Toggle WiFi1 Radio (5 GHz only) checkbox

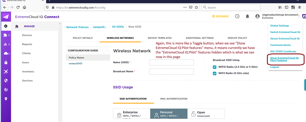click(215, 73)
